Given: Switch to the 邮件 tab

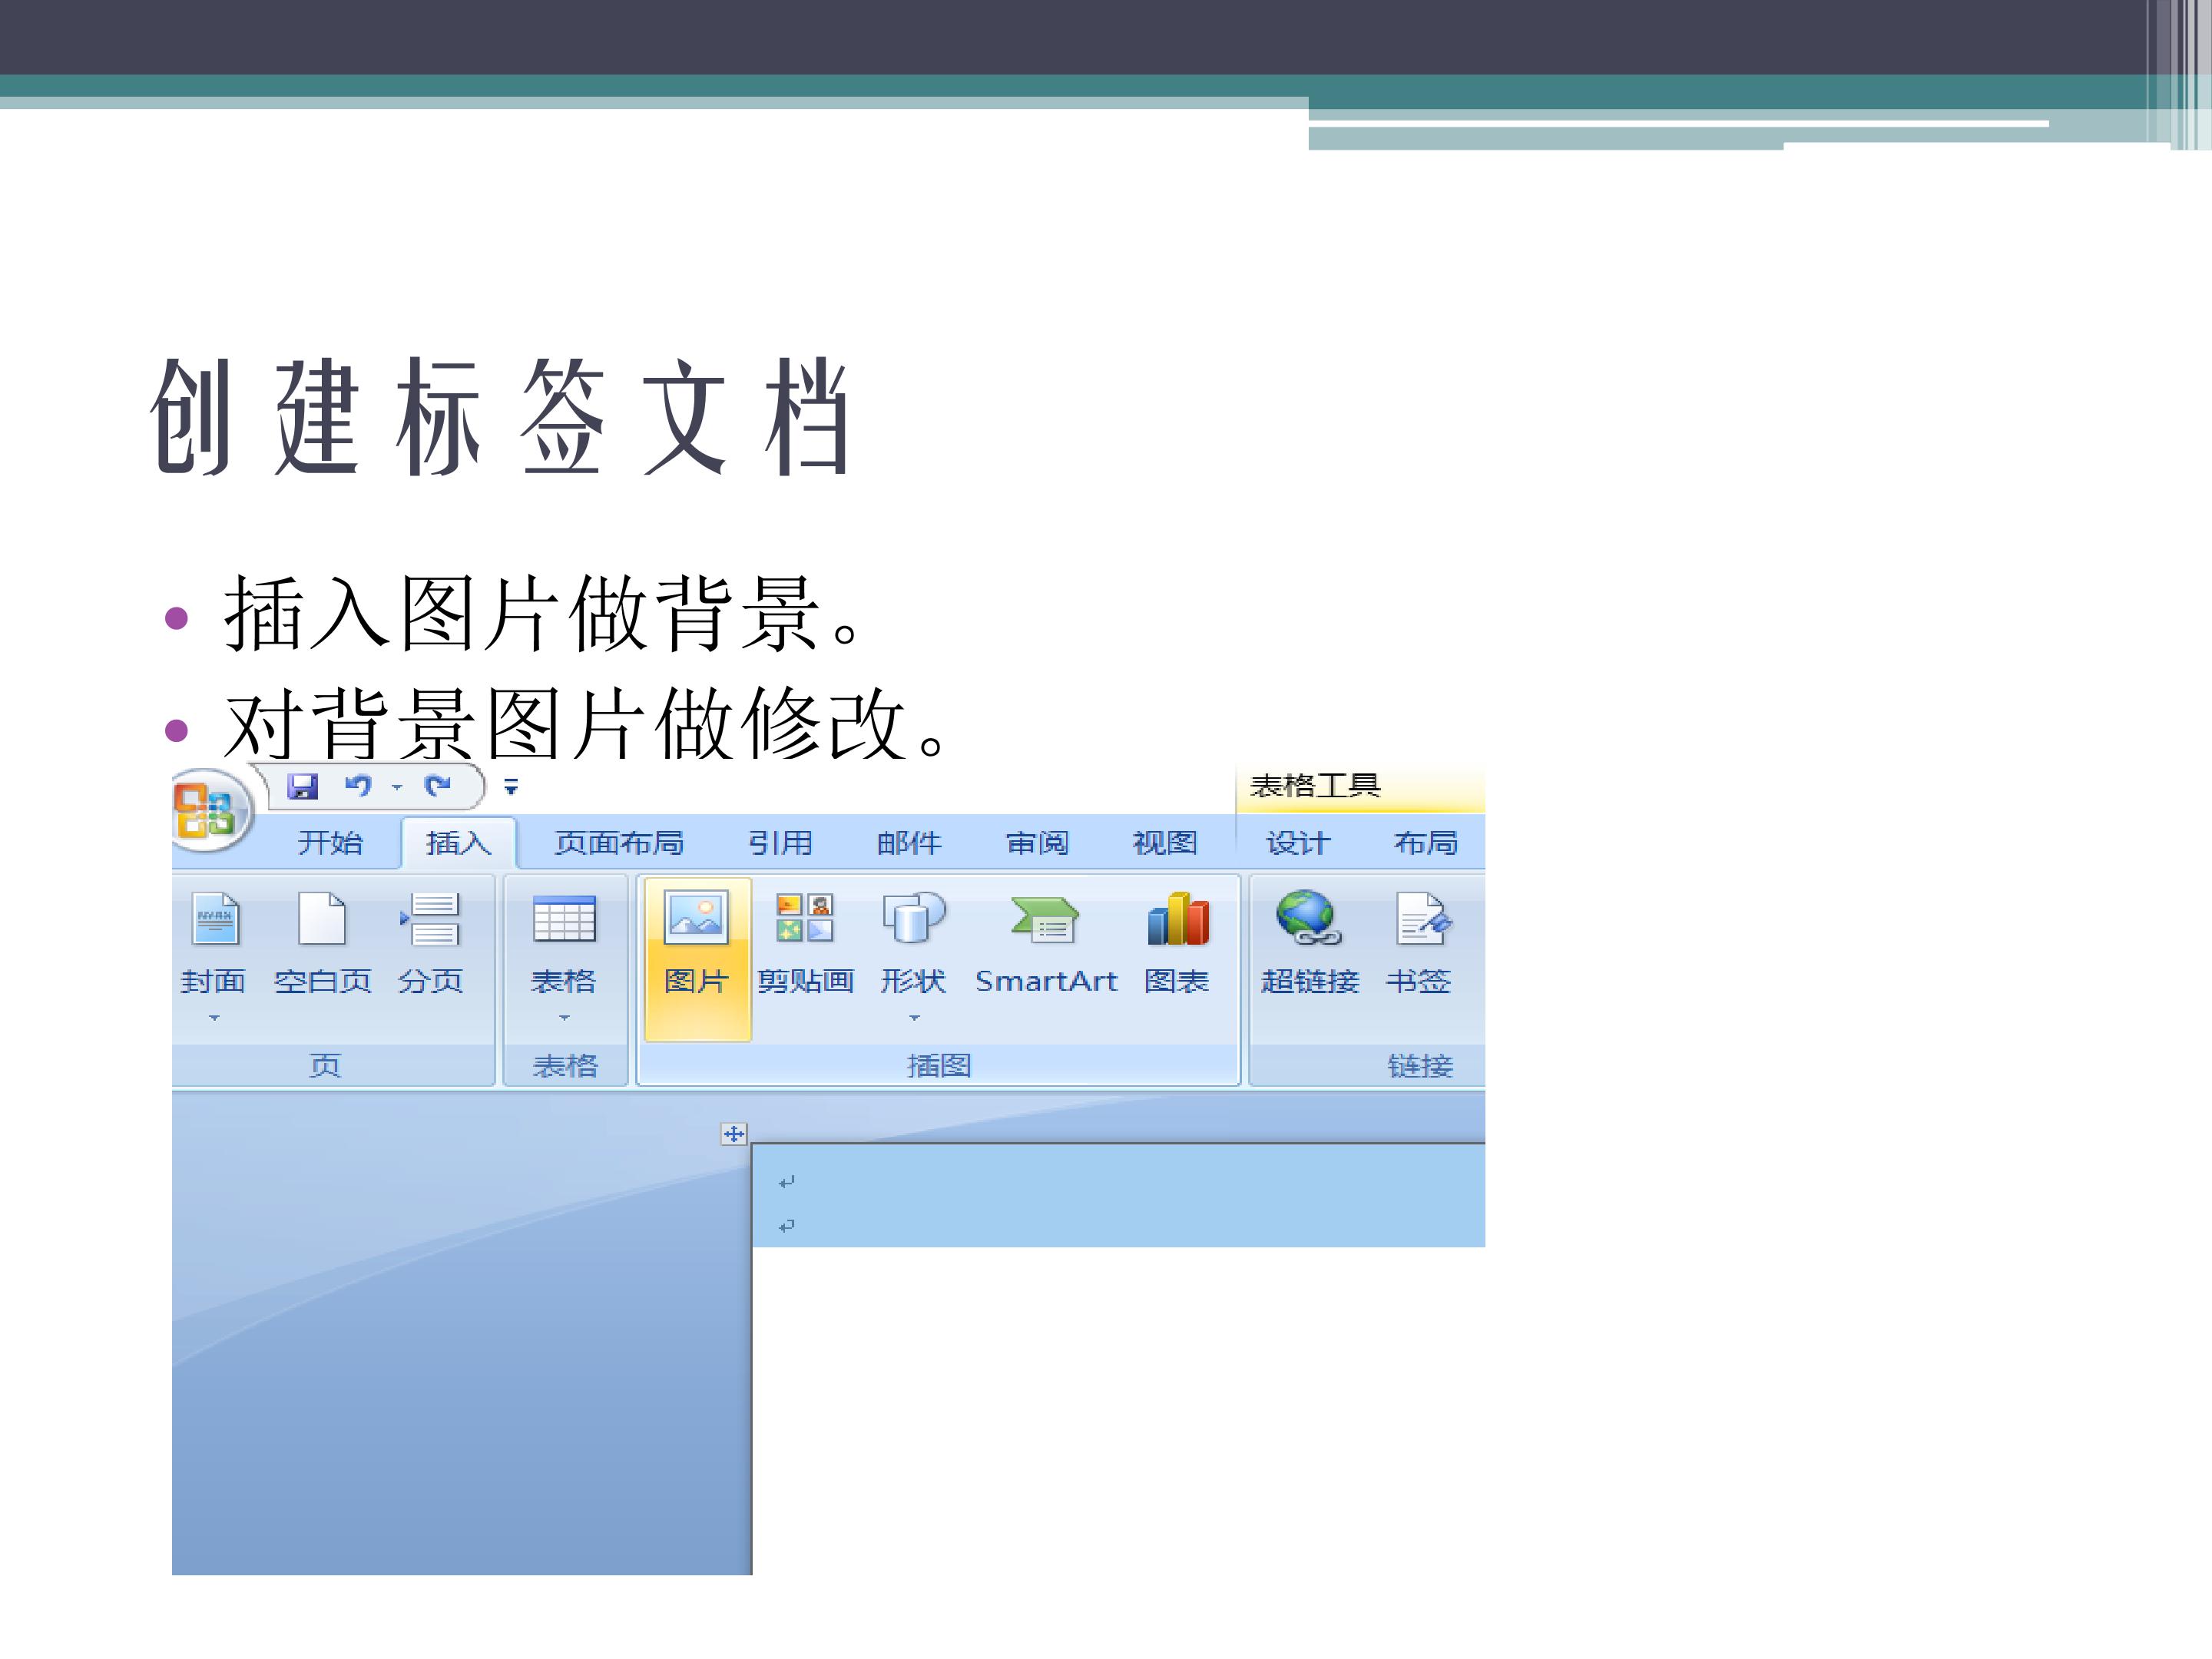Looking at the screenshot, I should click(909, 843).
